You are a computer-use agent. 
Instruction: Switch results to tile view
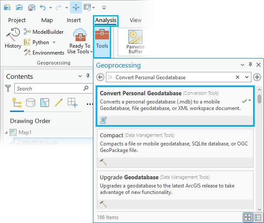pyautogui.click(x=247, y=217)
